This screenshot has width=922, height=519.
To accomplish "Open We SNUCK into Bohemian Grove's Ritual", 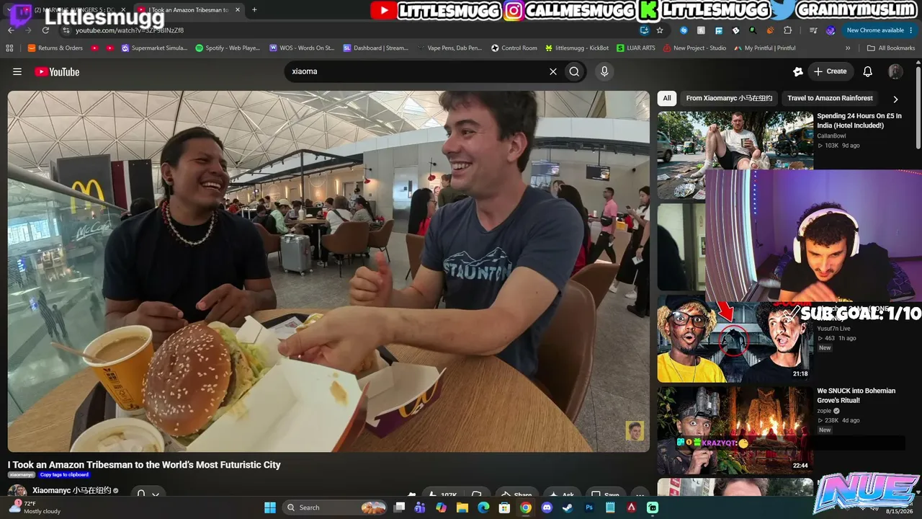I will point(856,395).
